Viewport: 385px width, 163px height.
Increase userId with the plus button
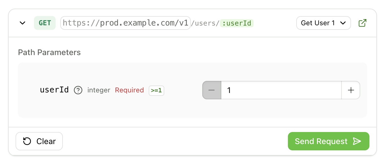[x=351, y=90]
